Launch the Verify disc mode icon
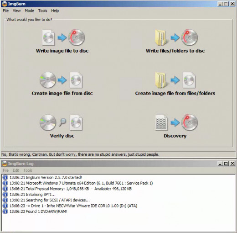237x233 pixels. 61,122
